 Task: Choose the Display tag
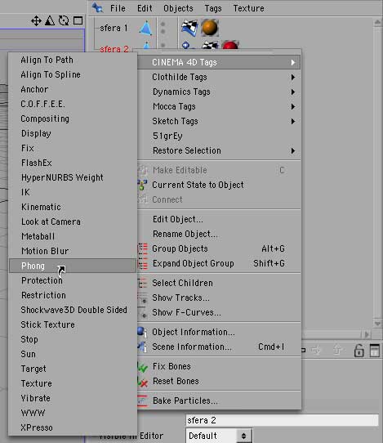(x=73, y=133)
